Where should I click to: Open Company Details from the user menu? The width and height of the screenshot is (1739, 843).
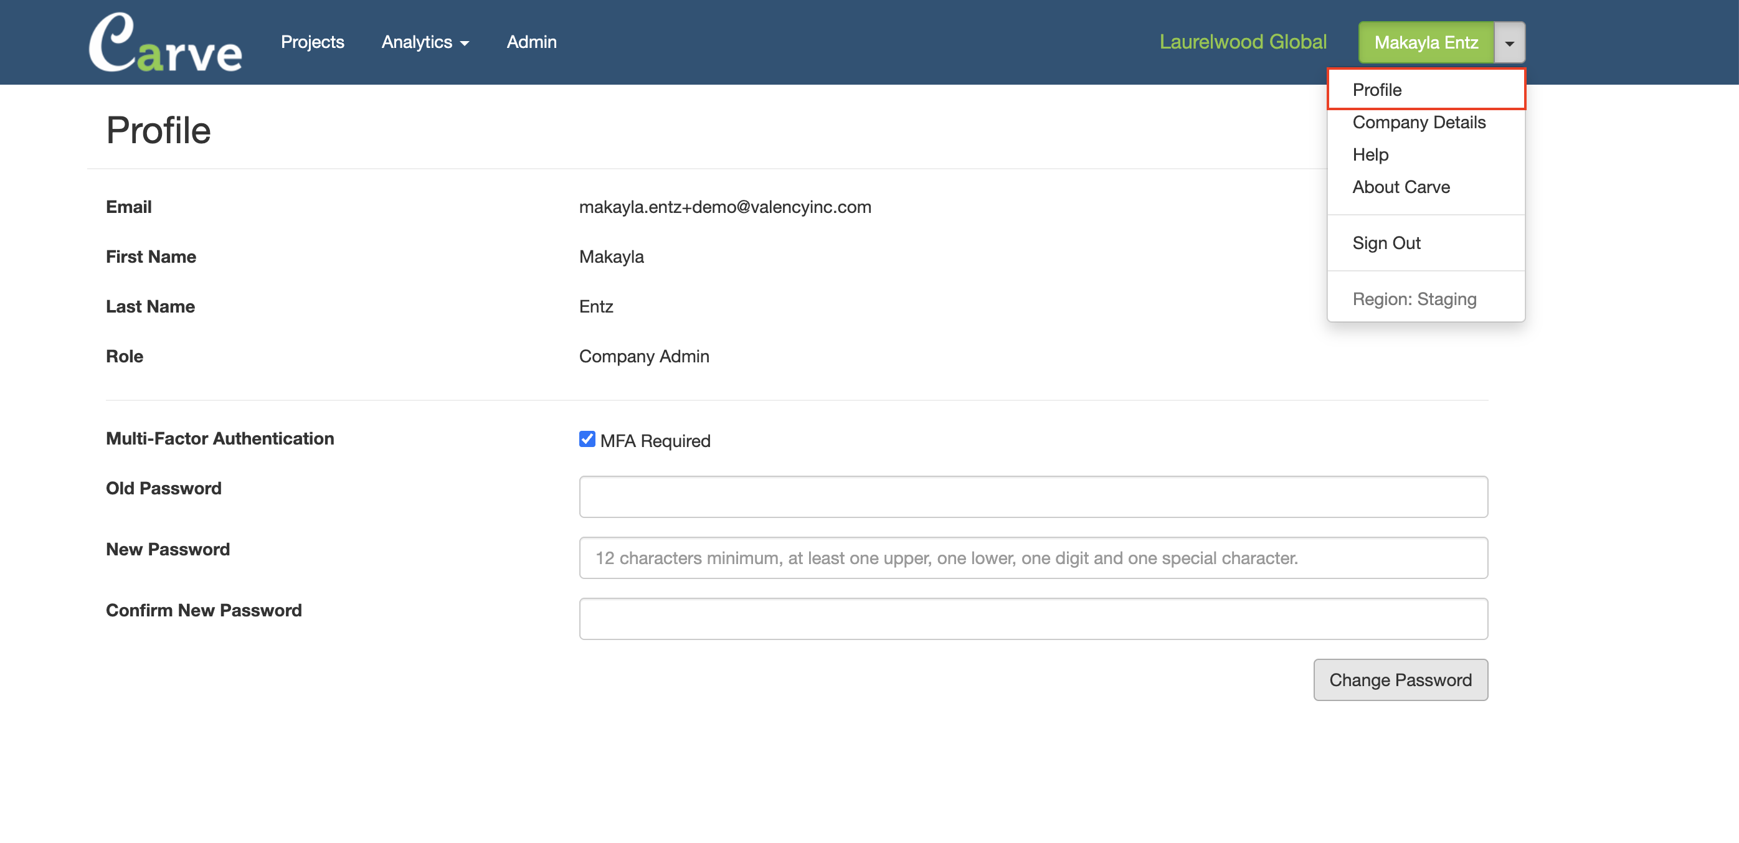coord(1418,122)
